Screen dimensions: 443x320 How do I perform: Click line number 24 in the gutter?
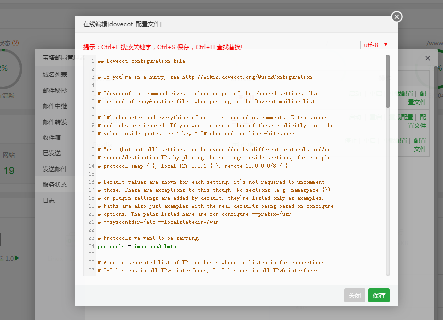coord(91,246)
